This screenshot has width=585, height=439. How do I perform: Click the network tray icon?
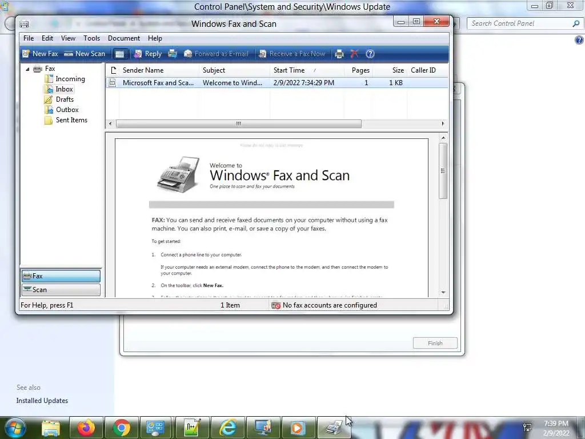tap(527, 428)
